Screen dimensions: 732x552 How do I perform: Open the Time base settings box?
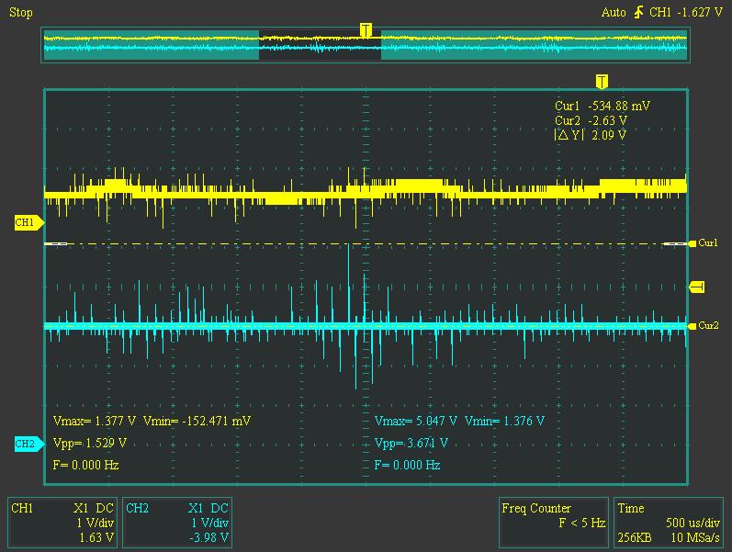pos(669,523)
